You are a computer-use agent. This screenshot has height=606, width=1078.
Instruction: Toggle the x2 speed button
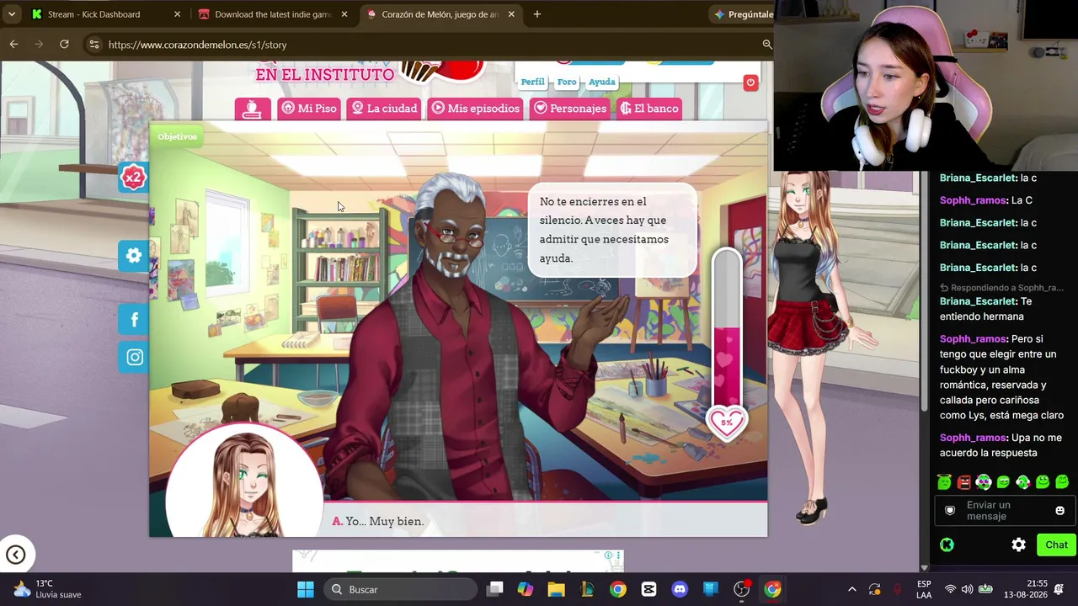[133, 178]
